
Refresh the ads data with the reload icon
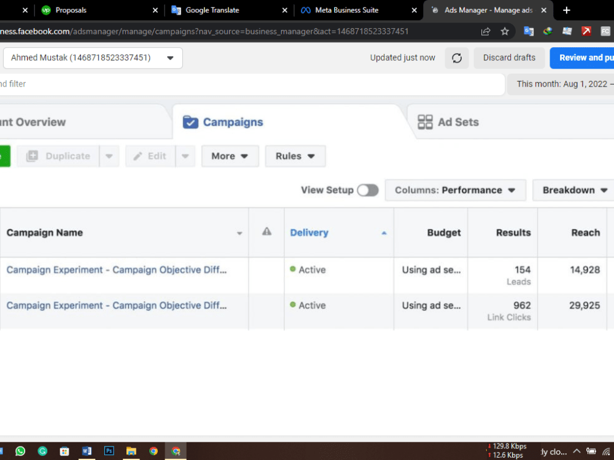pos(457,58)
